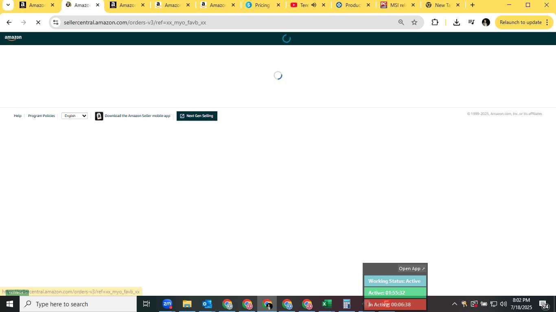This screenshot has width=556, height=312.
Task: Click Relaunch to update button
Action: (x=521, y=22)
